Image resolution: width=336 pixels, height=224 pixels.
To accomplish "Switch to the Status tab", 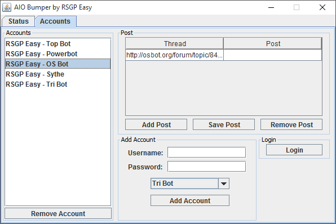I will [x=18, y=21].
